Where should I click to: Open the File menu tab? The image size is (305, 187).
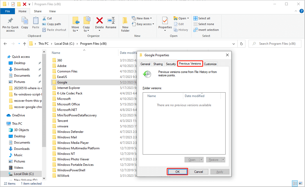pyautogui.click(x=8, y=11)
